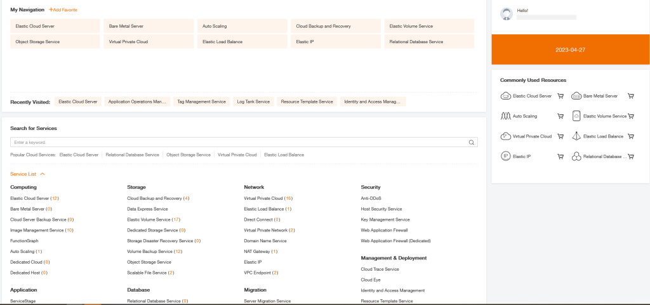The width and height of the screenshot is (650, 305).
Task: Open FunctionGraph in Computing list
Action: [25, 241]
